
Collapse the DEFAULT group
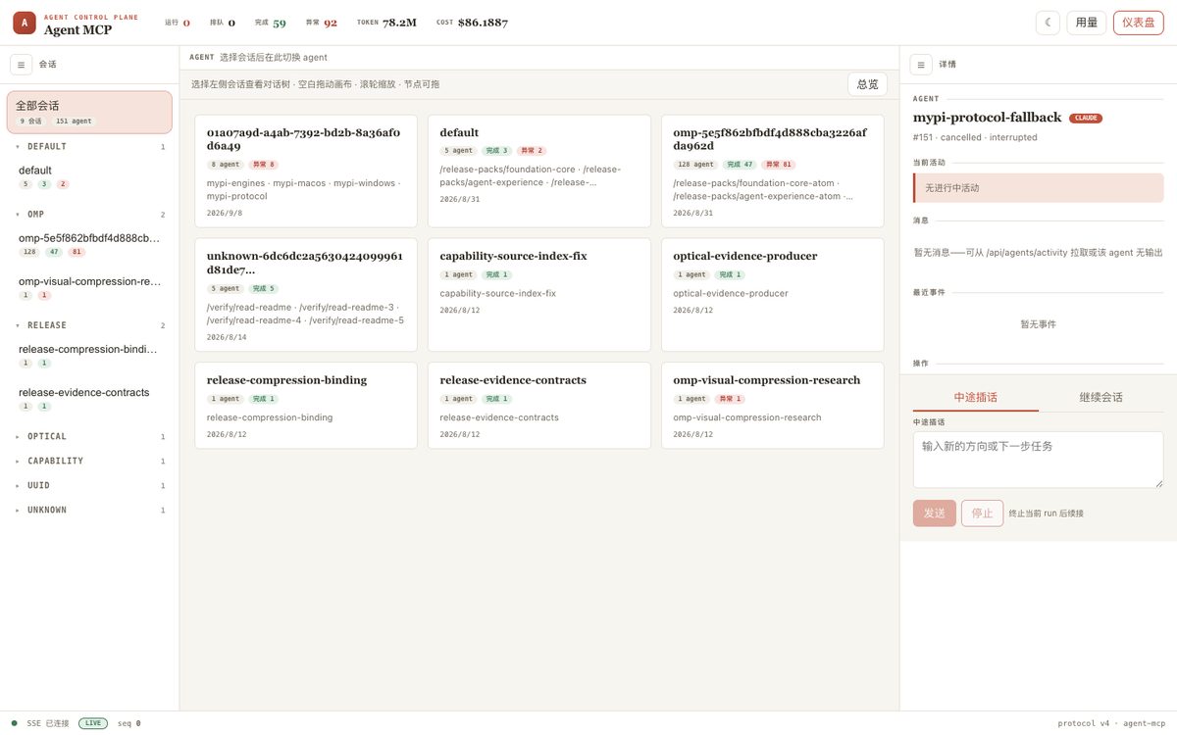(89, 146)
